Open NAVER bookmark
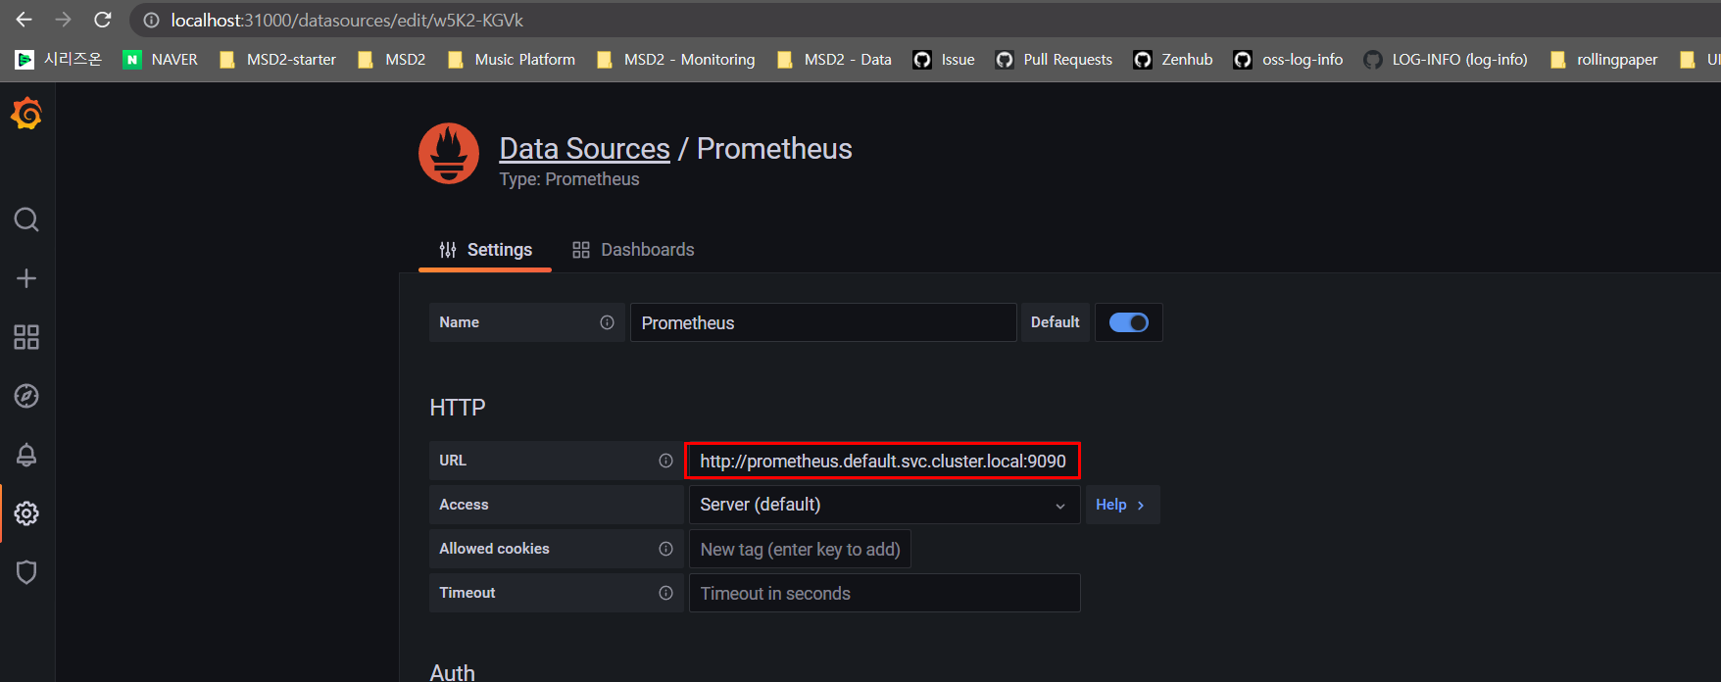 pyautogui.click(x=161, y=60)
